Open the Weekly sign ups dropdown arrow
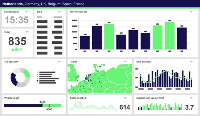The height and width of the screenshot is (116, 200). (x=191, y=12)
